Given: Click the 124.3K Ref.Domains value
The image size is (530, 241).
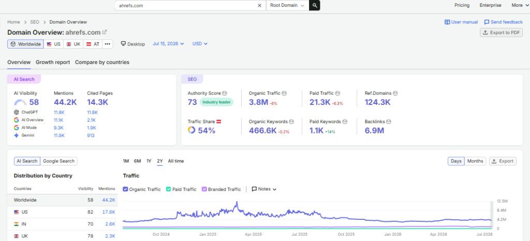Looking at the screenshot, I should (x=377, y=102).
